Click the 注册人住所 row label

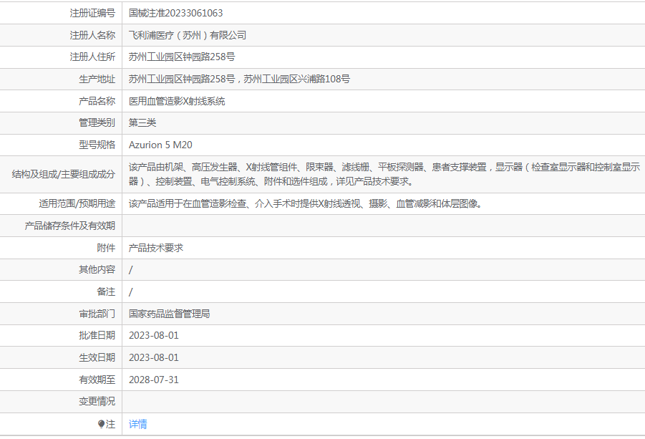coord(92,57)
